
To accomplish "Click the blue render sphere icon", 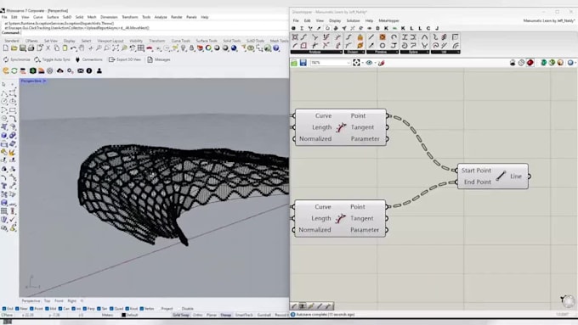I will click(x=234, y=48).
